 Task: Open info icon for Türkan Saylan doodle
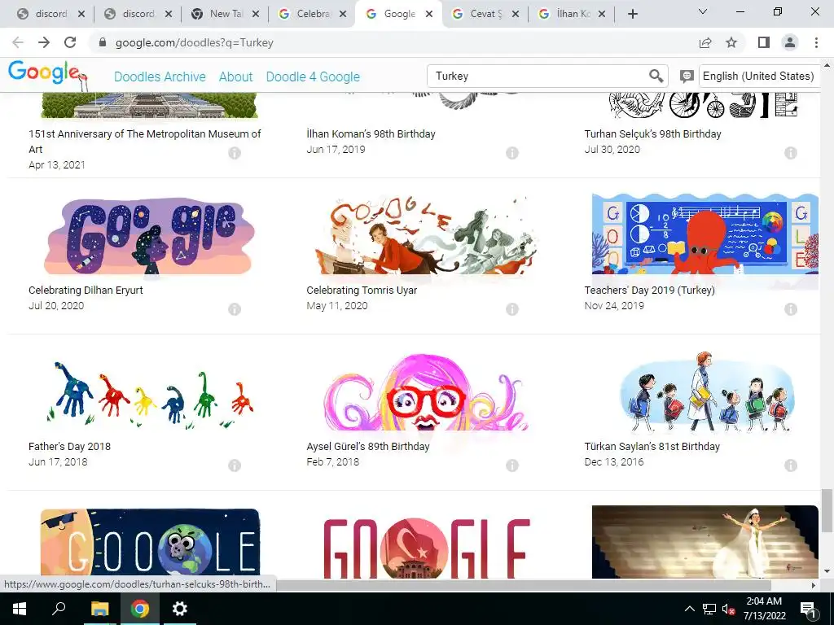click(x=791, y=465)
